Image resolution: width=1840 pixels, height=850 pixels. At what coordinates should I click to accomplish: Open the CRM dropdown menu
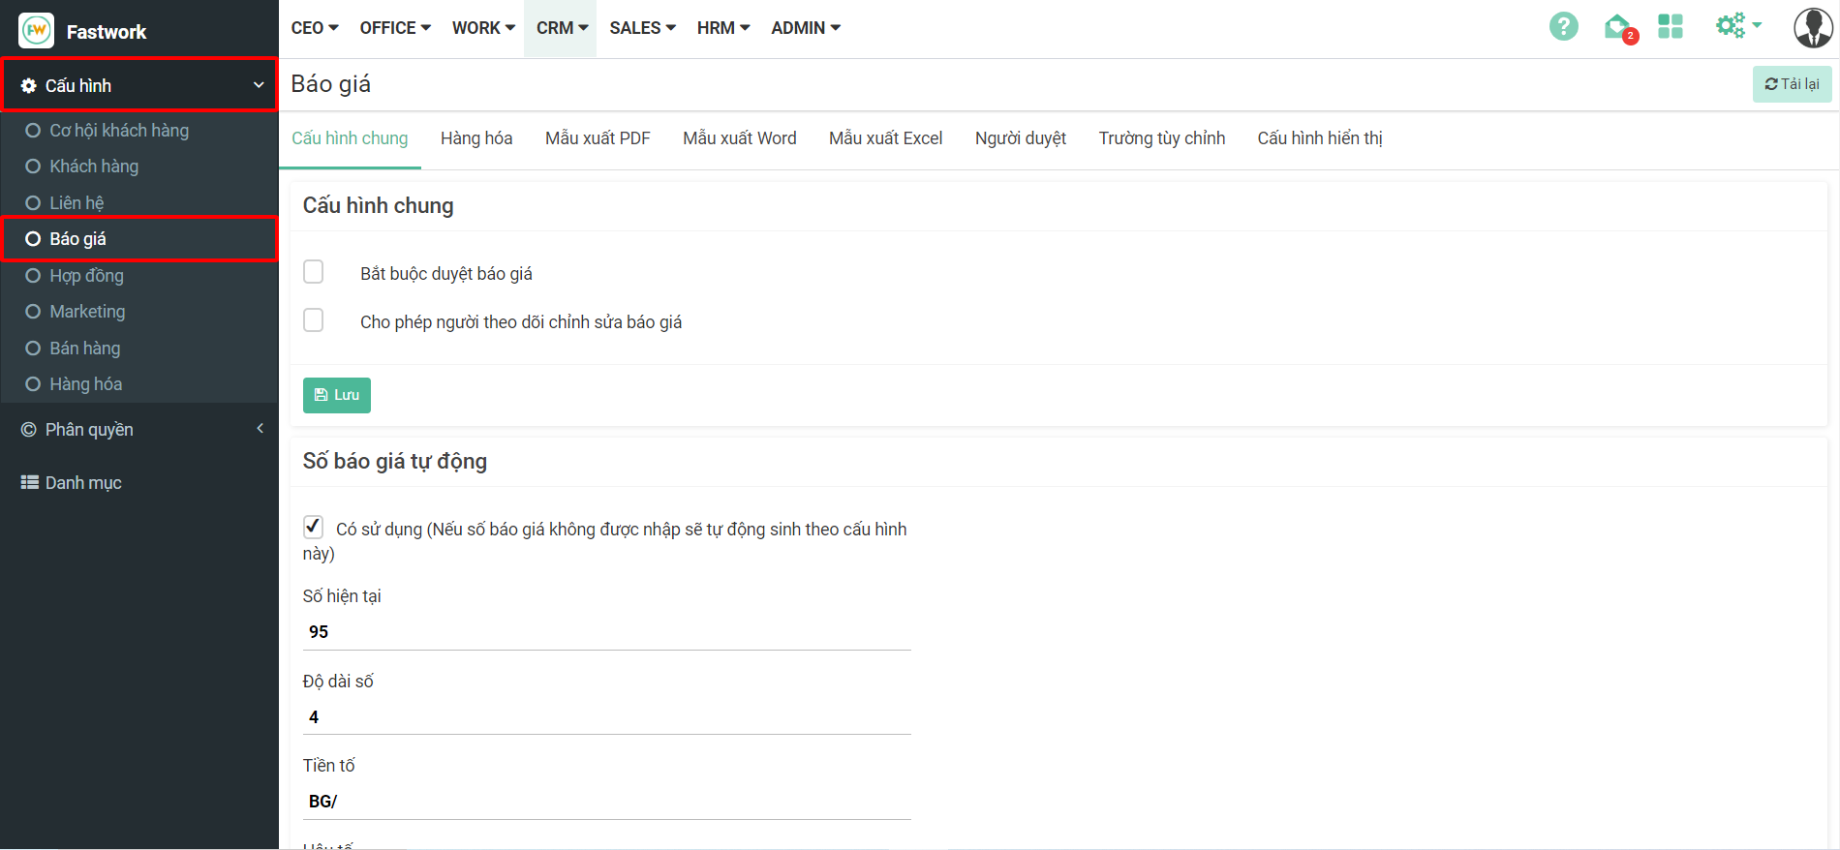(562, 28)
